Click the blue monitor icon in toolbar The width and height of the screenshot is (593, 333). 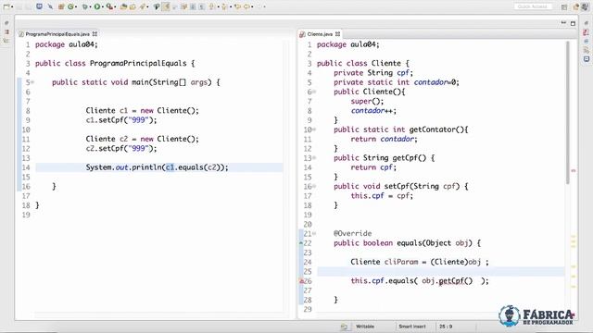(39, 6)
